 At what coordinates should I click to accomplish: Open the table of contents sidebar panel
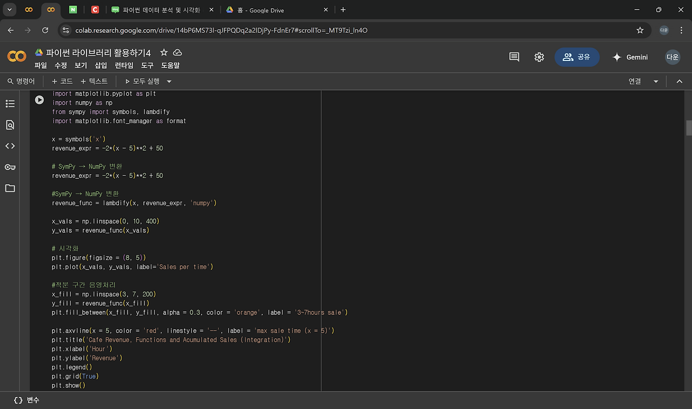(x=10, y=104)
